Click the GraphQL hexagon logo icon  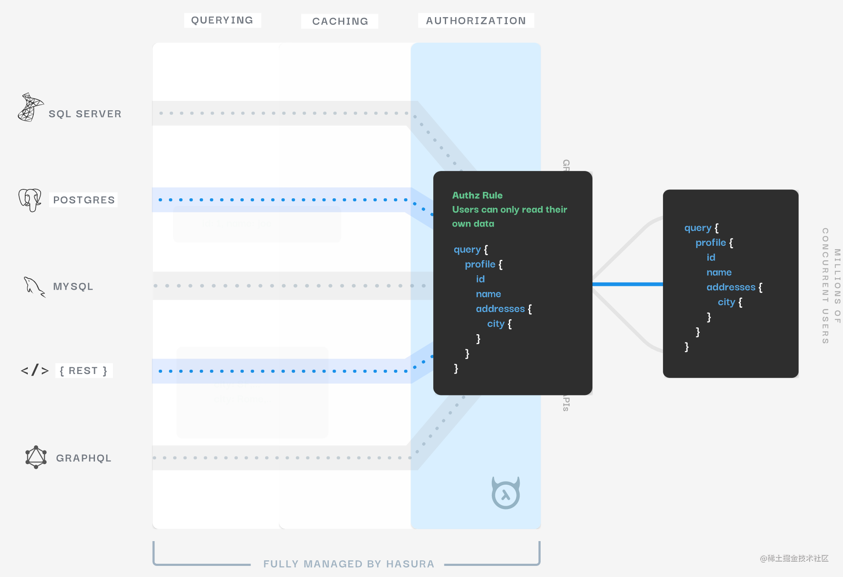(x=36, y=457)
